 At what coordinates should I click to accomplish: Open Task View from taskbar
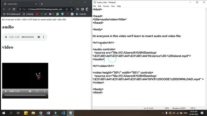click(18, 113)
